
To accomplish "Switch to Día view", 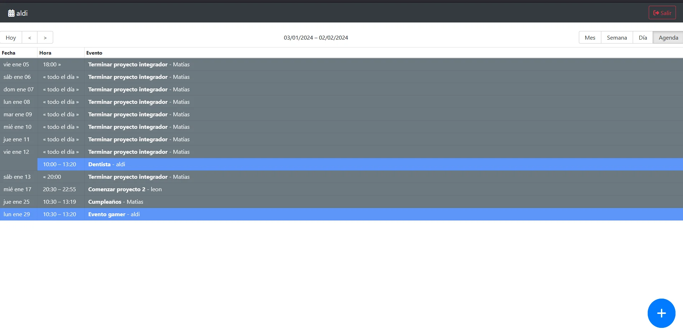I will pos(643,37).
